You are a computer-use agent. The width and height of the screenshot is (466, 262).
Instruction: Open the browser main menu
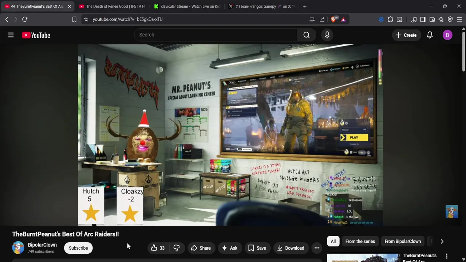(x=459, y=19)
